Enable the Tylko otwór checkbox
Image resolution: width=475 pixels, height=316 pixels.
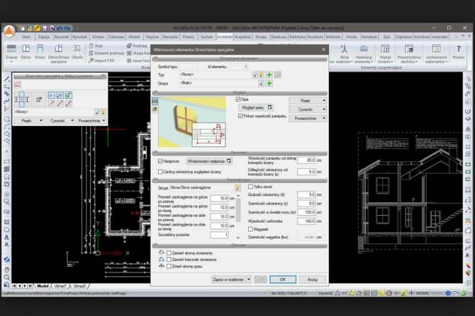click(x=250, y=187)
